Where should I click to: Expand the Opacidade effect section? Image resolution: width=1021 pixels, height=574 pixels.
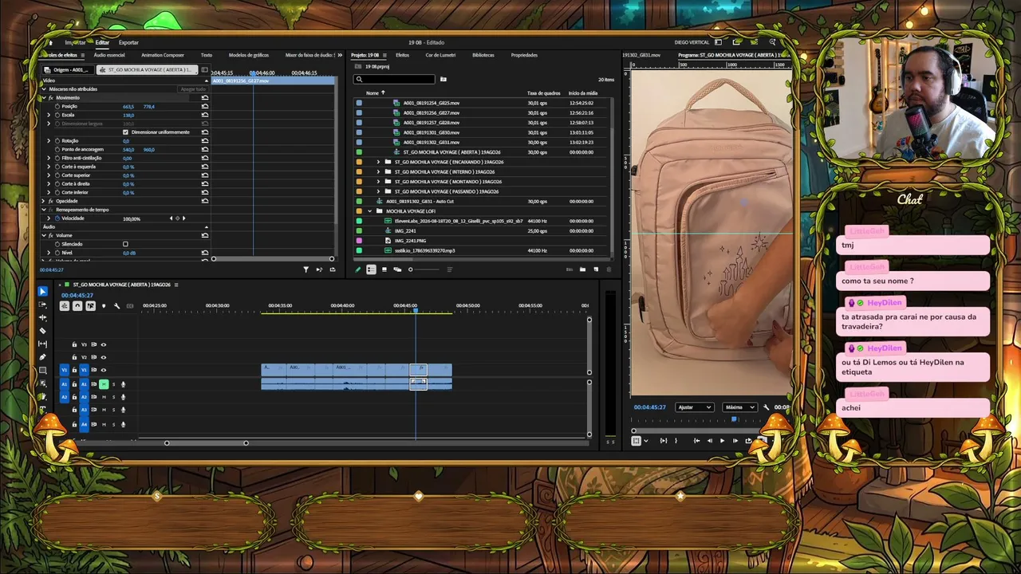click(x=44, y=201)
